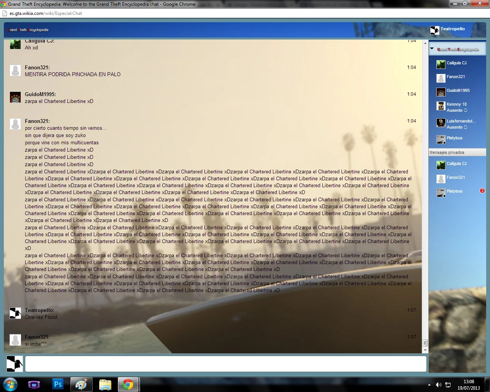Click Fanon321 in the chat user list
The width and height of the screenshot is (490, 392).
(456, 77)
